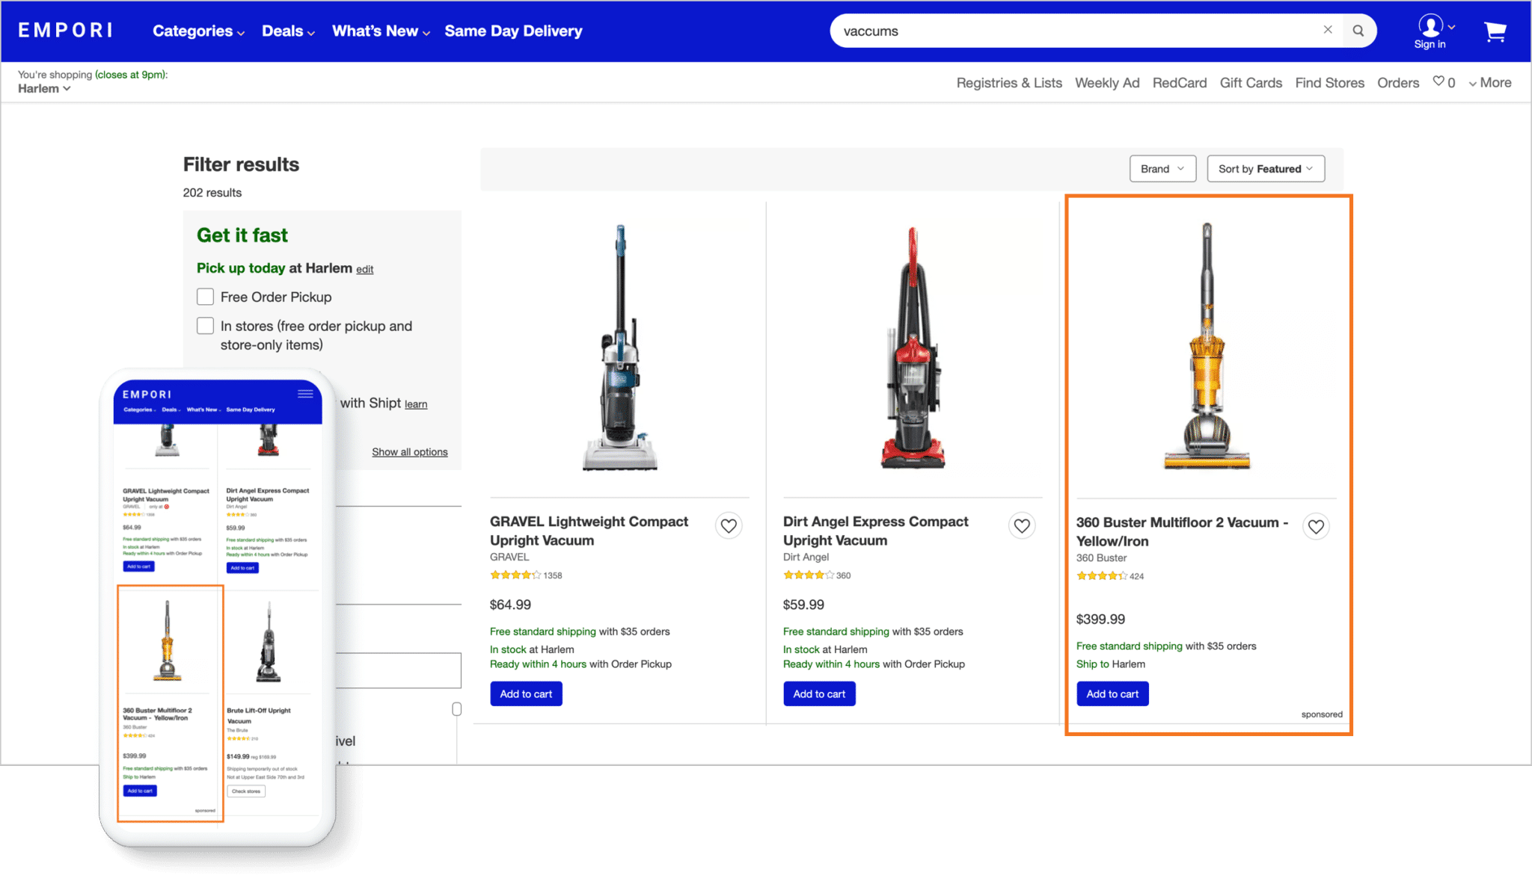Open Find Stores
This screenshot has width=1532, height=893.
[x=1329, y=83]
